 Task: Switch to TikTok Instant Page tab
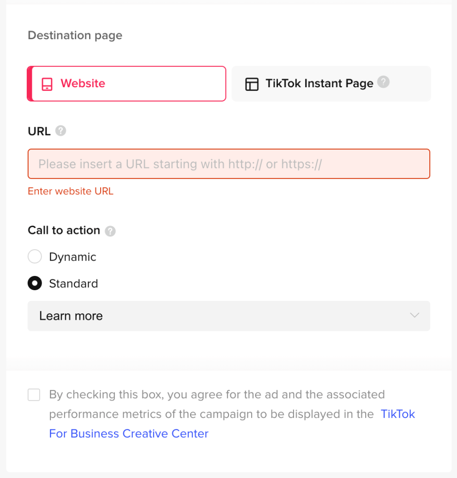[331, 84]
